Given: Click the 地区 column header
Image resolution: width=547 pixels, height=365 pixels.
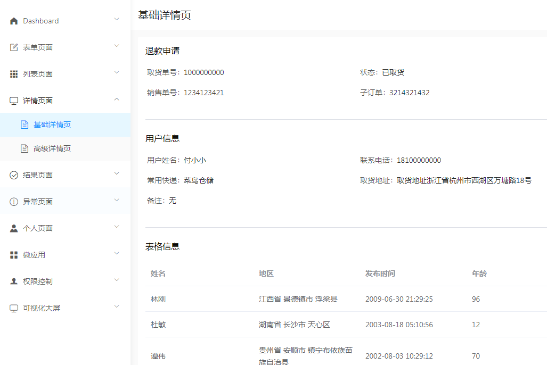Looking at the screenshot, I should tap(266, 273).
